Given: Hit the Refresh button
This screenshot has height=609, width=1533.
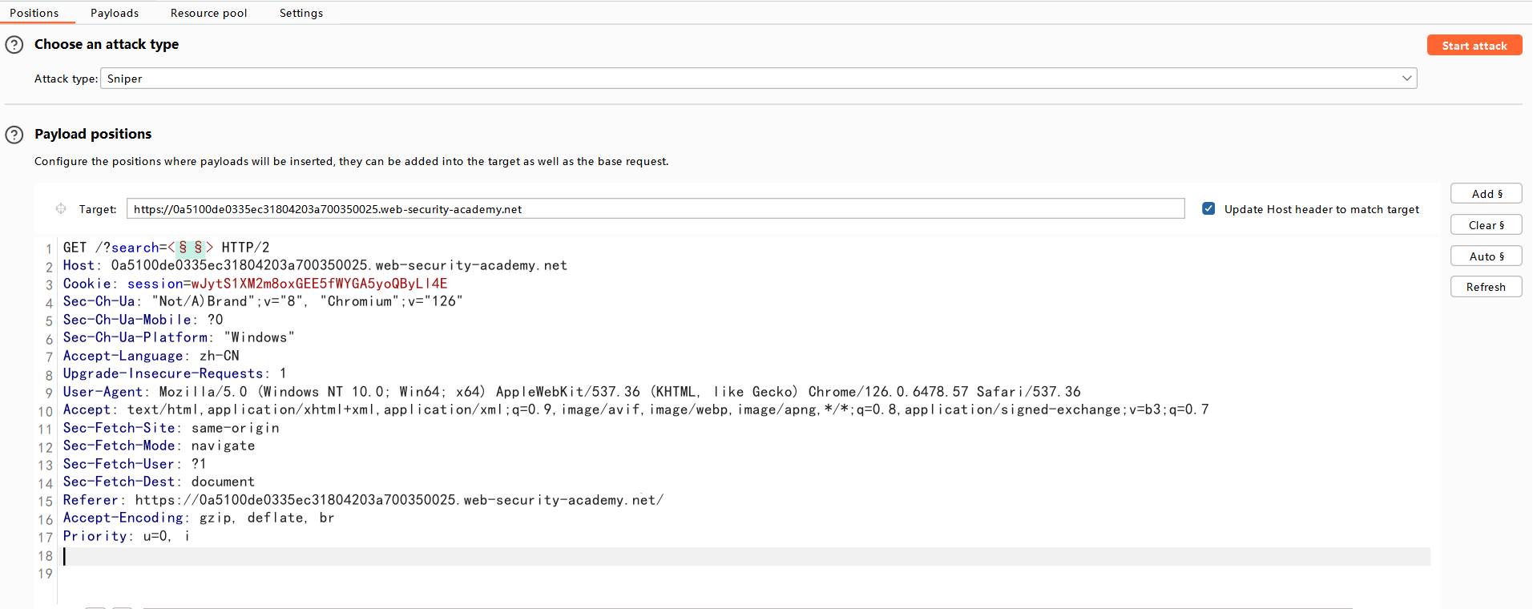Looking at the screenshot, I should (1486, 287).
